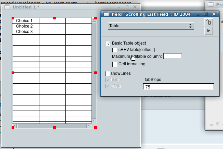Maximize the field inspector window
Image resolution: width=223 pixels, height=149 pixels.
[x=206, y=14]
